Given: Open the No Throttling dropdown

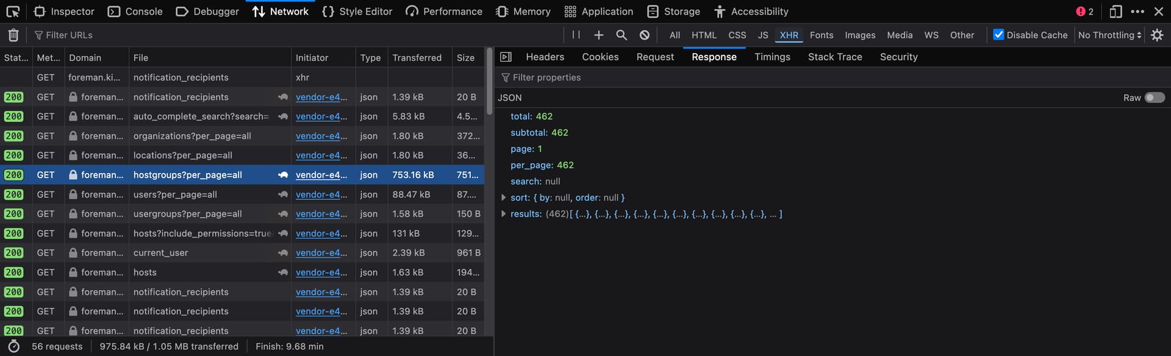Looking at the screenshot, I should (1109, 35).
